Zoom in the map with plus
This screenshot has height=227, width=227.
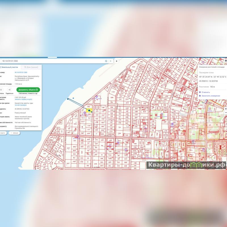226,109
